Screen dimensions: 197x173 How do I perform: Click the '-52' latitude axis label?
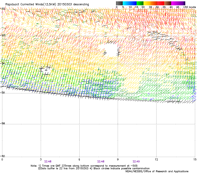tap(2, 35)
